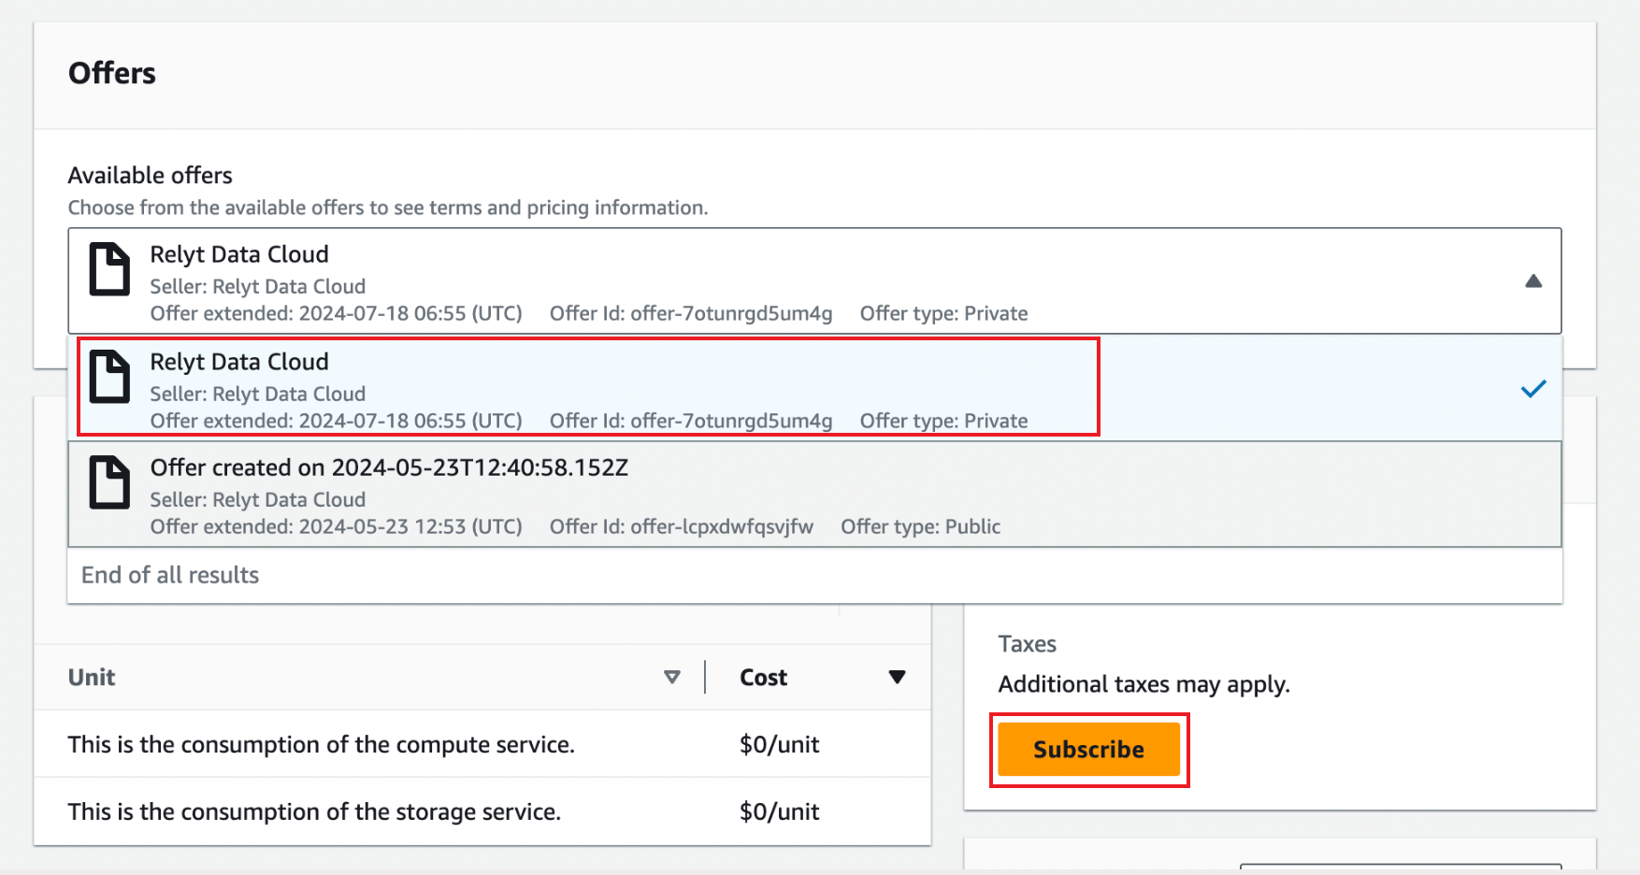The width and height of the screenshot is (1640, 875).
Task: Click the blue checkmark on the private offer
Action: 1533,389
